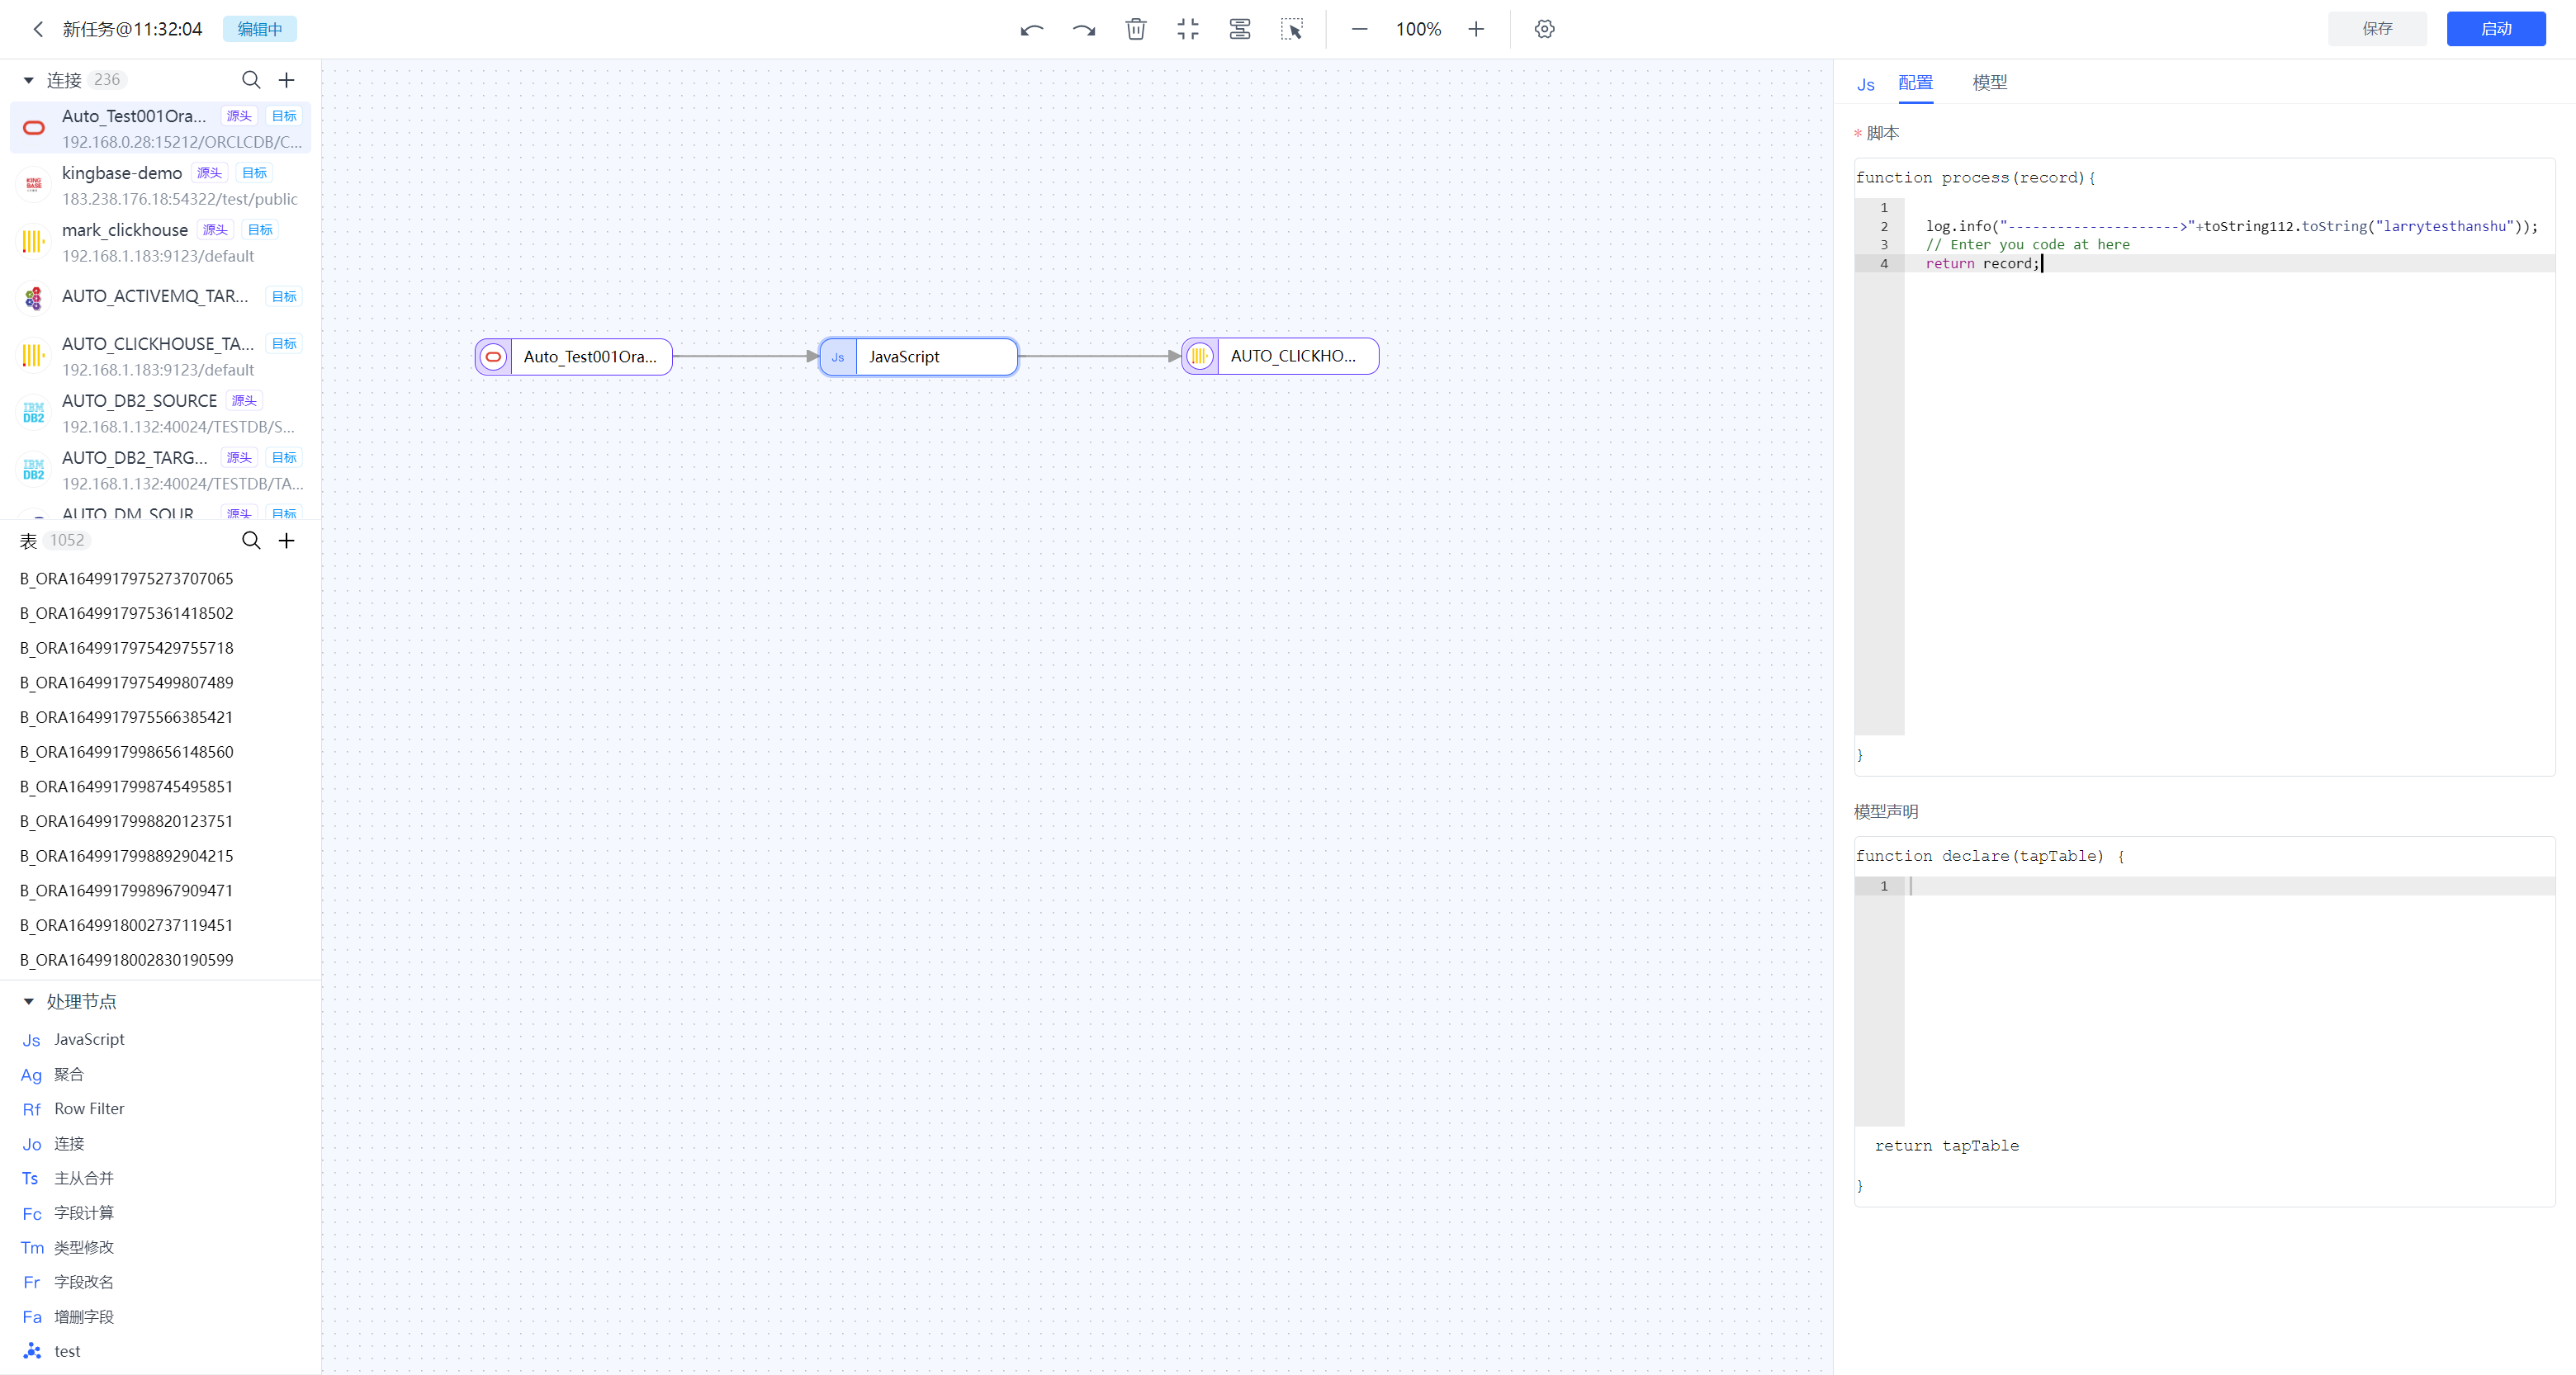Click the search icon beside the table count
This screenshot has height=1375, width=2576.
tap(251, 541)
